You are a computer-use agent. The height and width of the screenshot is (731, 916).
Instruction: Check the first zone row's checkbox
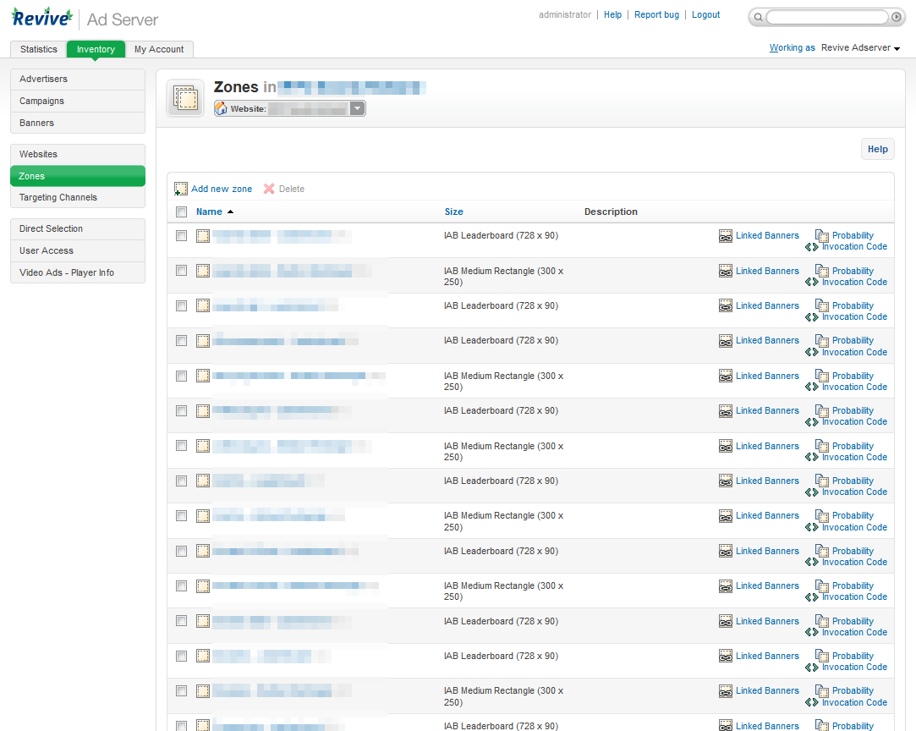[x=181, y=235]
